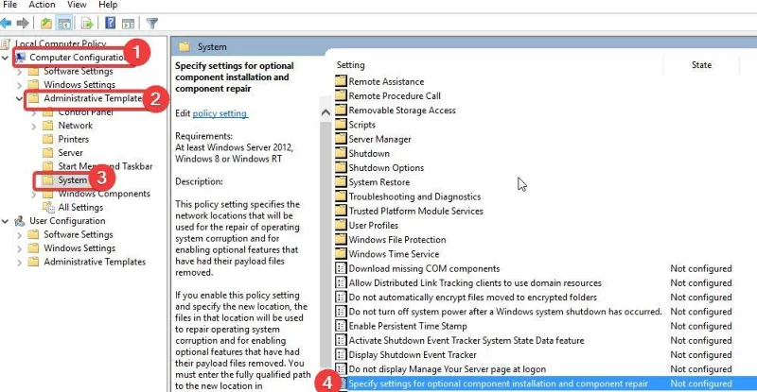Click the Shutdown Options folder icon
Viewport: 757px width, 392px height.
[x=341, y=167]
